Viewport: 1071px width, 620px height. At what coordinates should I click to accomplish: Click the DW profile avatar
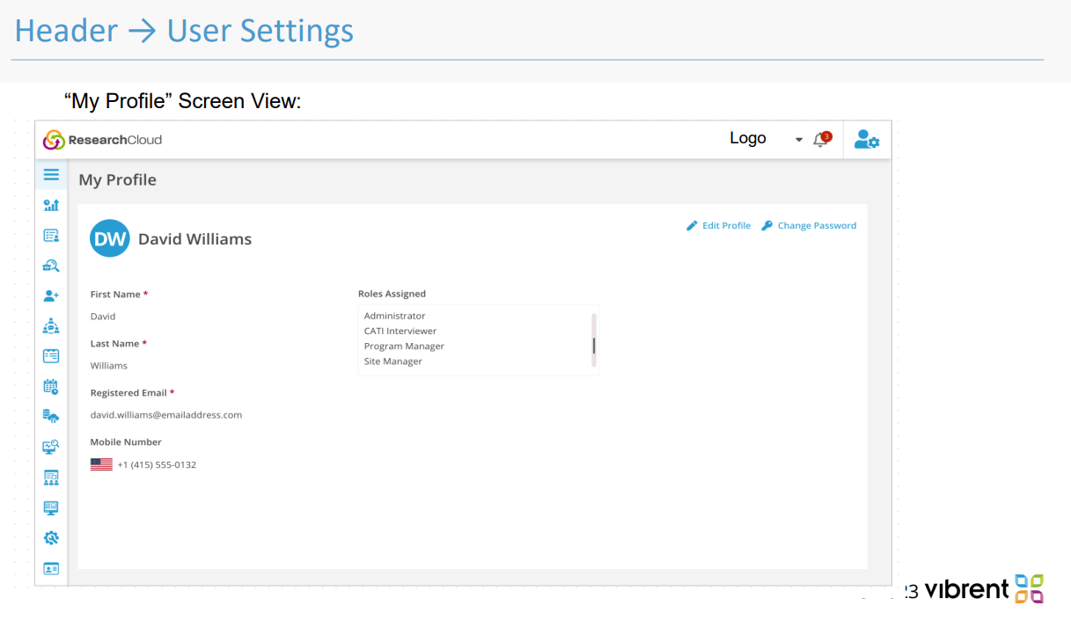[110, 238]
